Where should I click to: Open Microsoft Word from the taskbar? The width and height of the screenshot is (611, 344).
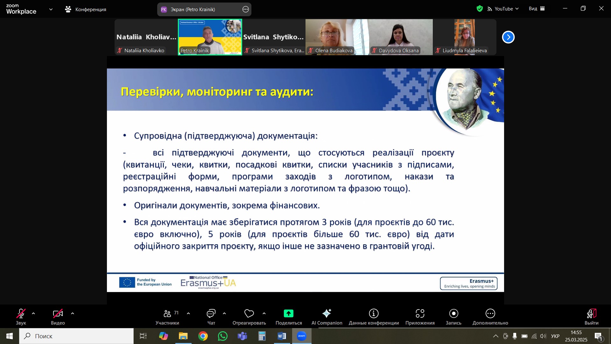point(282,336)
